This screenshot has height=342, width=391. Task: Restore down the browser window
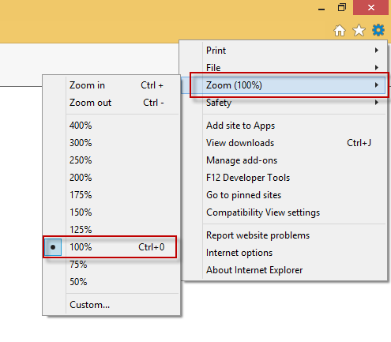(x=342, y=7)
